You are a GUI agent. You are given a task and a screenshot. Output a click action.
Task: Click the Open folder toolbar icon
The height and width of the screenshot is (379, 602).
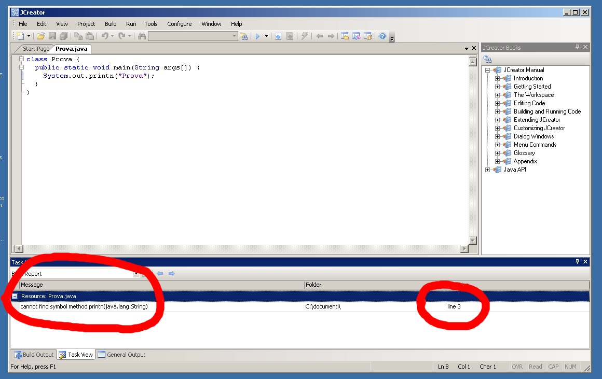pos(40,36)
